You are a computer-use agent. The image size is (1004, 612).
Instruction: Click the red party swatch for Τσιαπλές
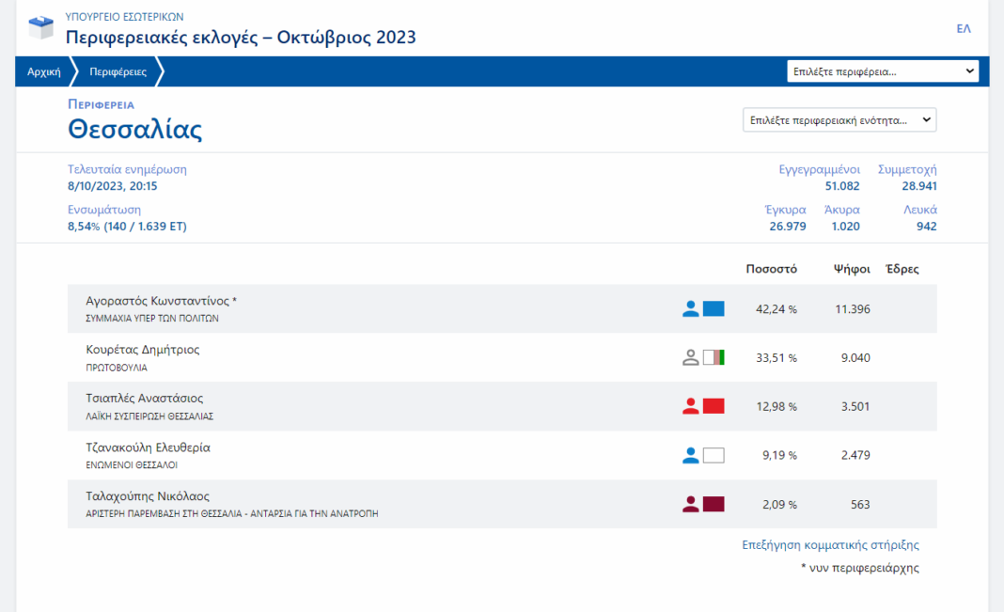point(714,406)
